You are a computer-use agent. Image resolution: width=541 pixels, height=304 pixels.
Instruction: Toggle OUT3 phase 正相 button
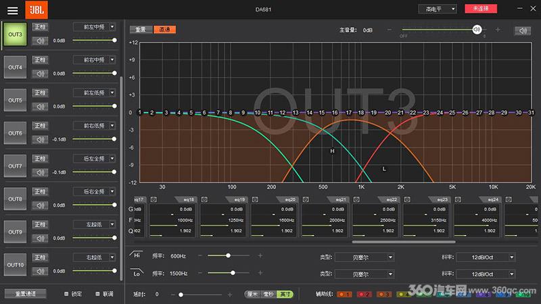[40, 27]
